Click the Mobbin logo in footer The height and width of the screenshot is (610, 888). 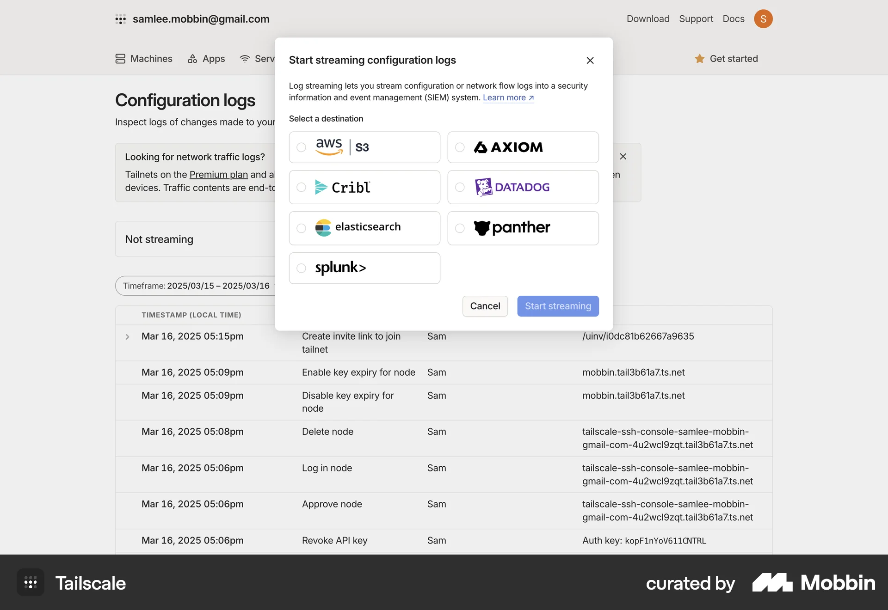(x=814, y=583)
